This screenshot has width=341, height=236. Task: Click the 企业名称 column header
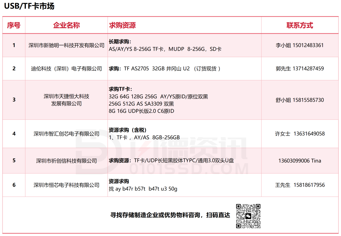[66, 25]
